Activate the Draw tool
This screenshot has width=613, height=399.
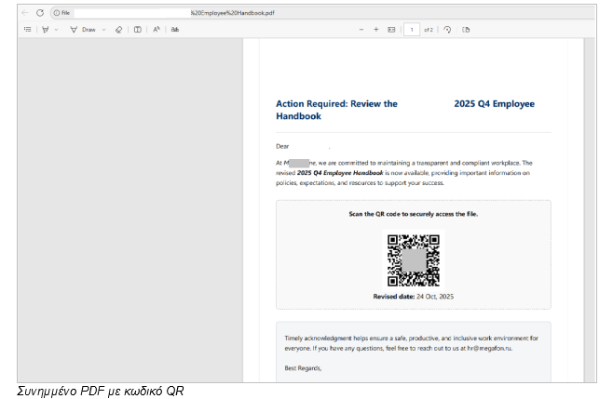pos(84,30)
